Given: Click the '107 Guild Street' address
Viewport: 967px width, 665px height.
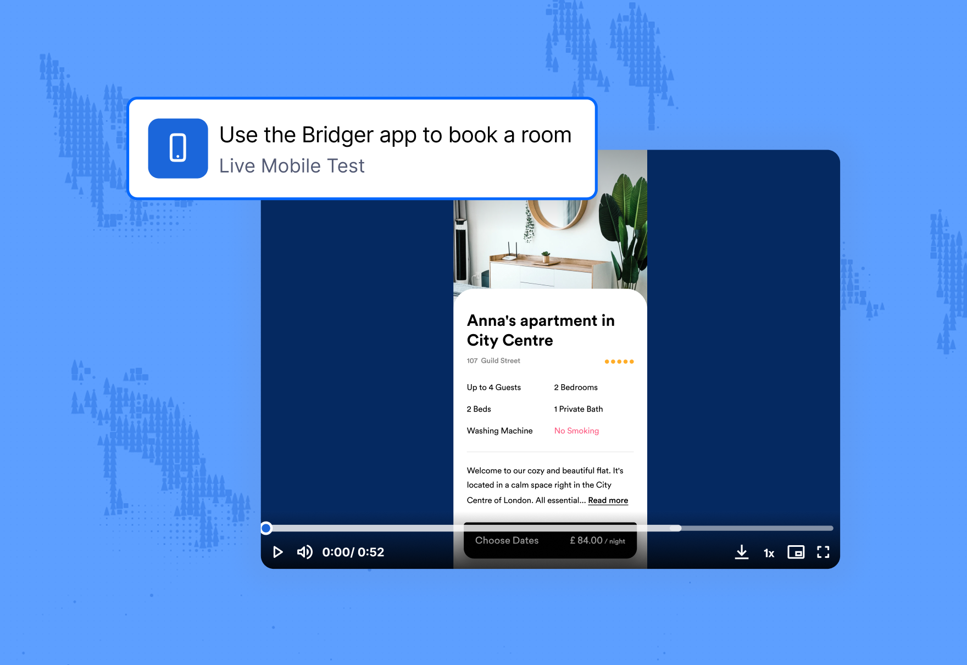Looking at the screenshot, I should click(493, 361).
